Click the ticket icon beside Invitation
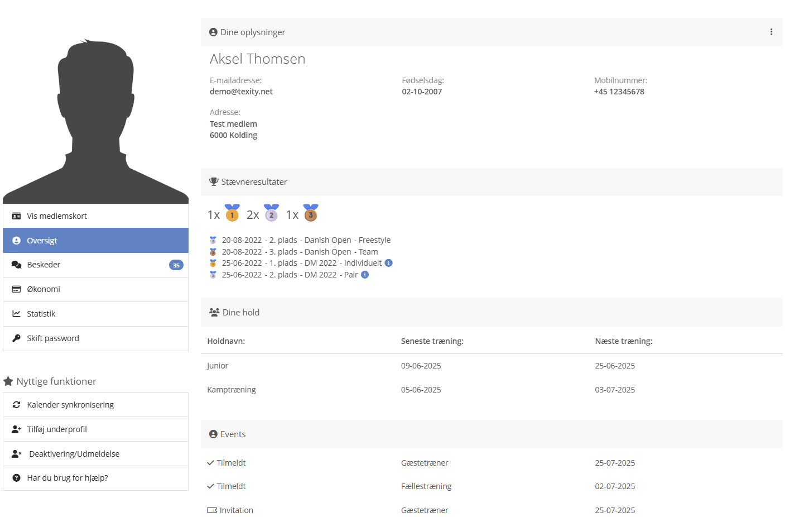This screenshot has width=785, height=517. pos(212,510)
